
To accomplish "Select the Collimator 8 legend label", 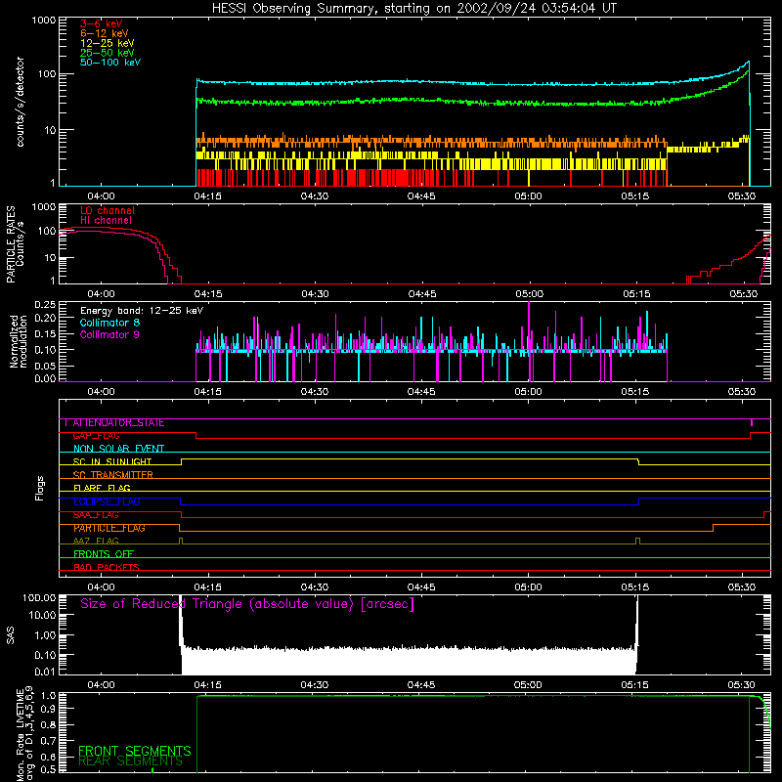I will coord(109,323).
